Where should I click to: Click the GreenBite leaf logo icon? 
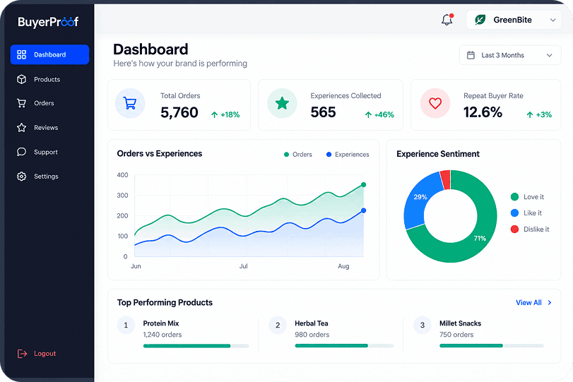[480, 20]
